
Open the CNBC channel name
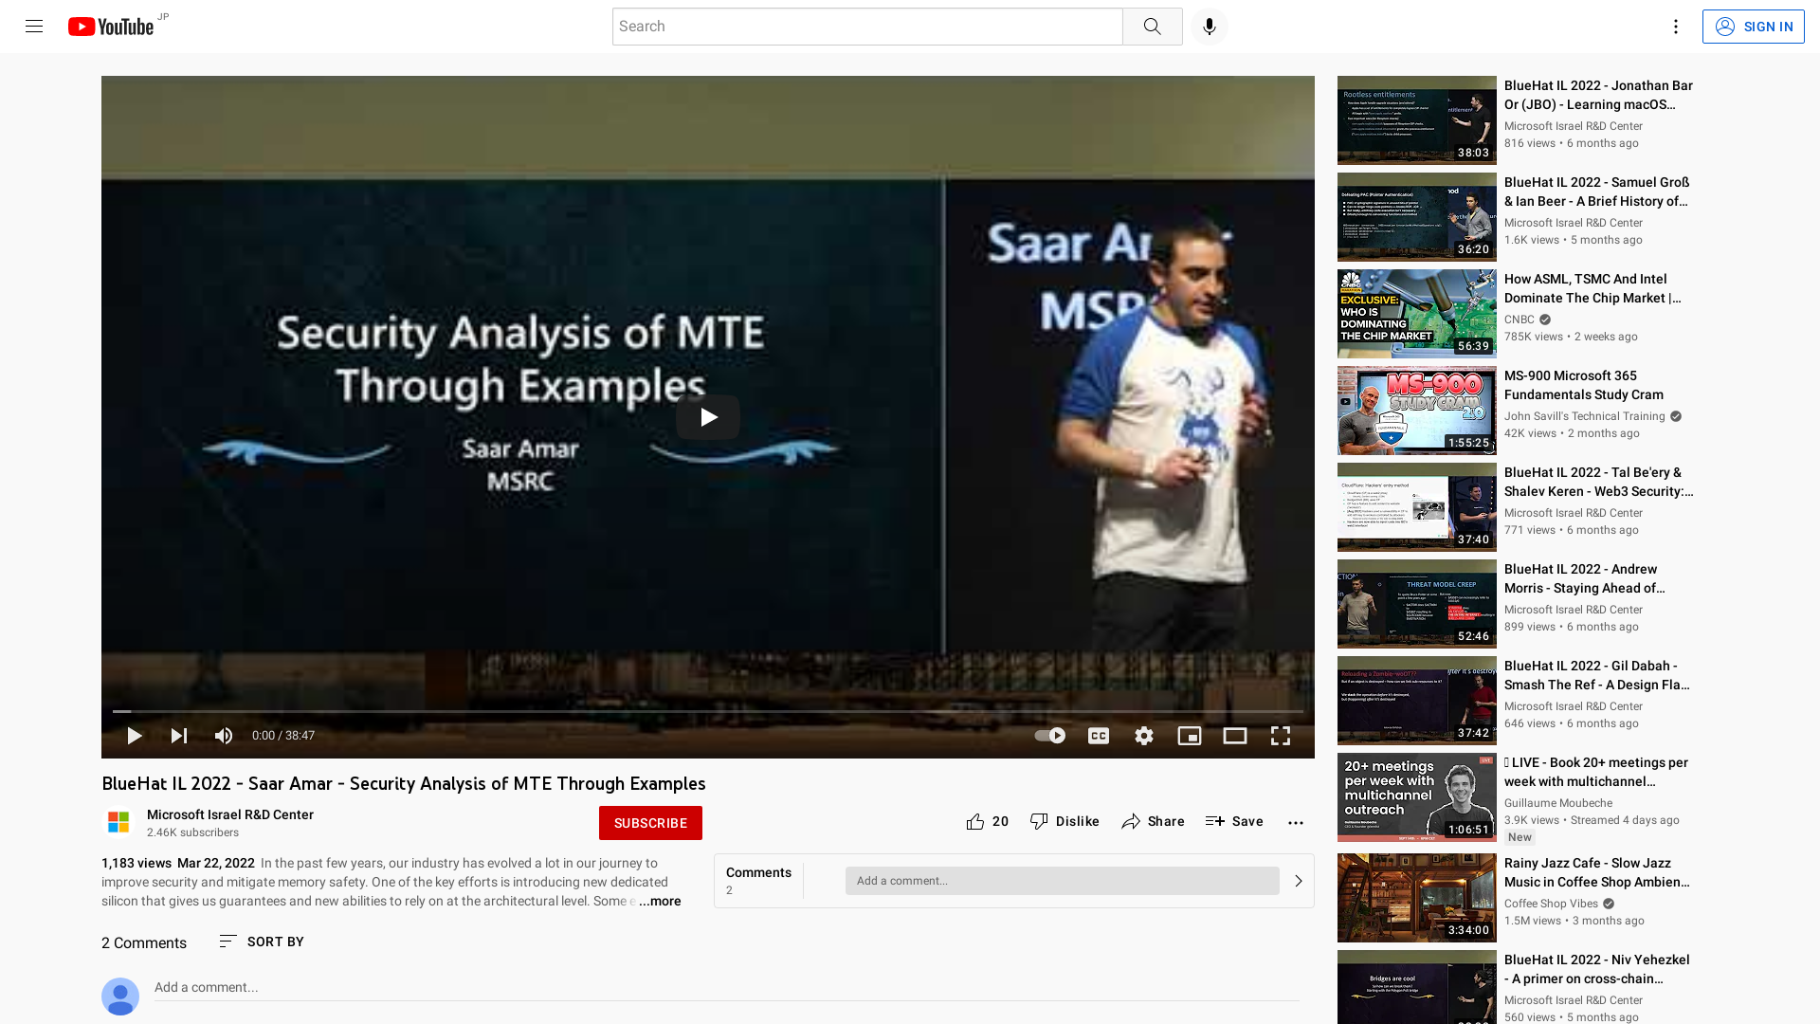click(x=1519, y=320)
